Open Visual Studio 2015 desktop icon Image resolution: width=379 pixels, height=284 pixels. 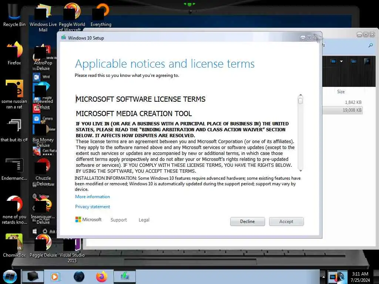tap(72, 250)
